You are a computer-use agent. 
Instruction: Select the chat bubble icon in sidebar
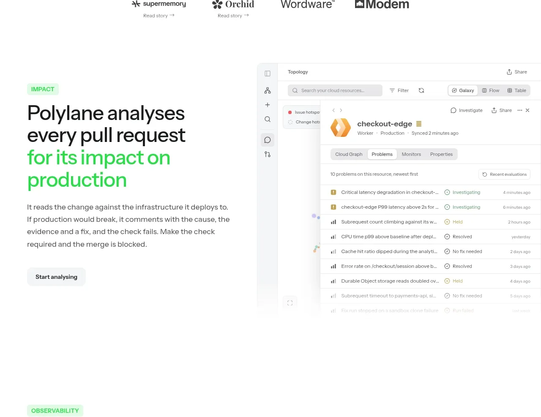(268, 140)
